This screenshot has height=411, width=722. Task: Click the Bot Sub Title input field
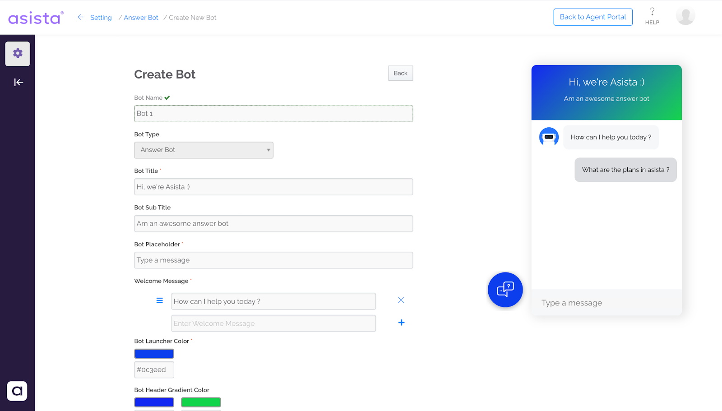[273, 223]
